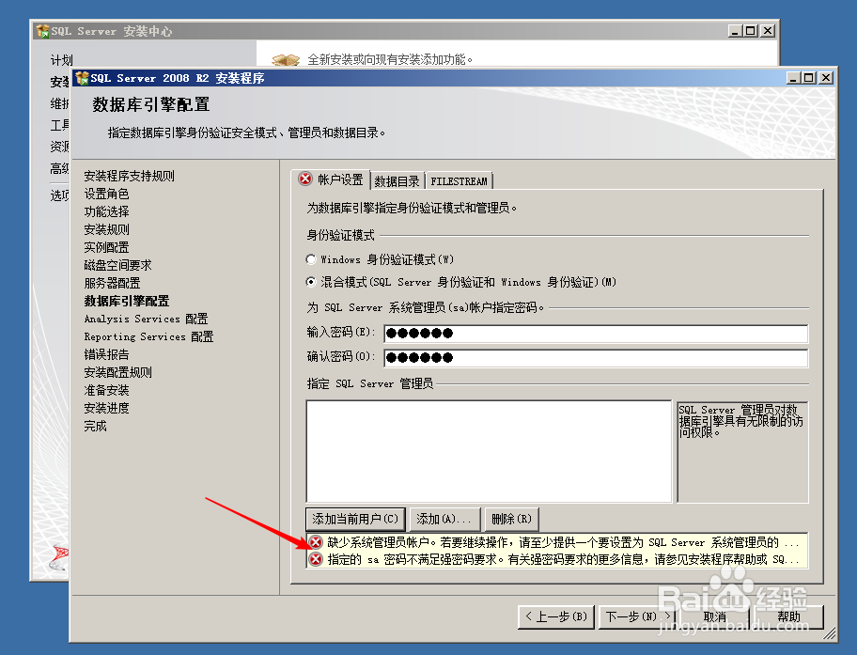This screenshot has height=655, width=857.
Task: Select mixed mode authentication radio button
Action: pos(311,282)
